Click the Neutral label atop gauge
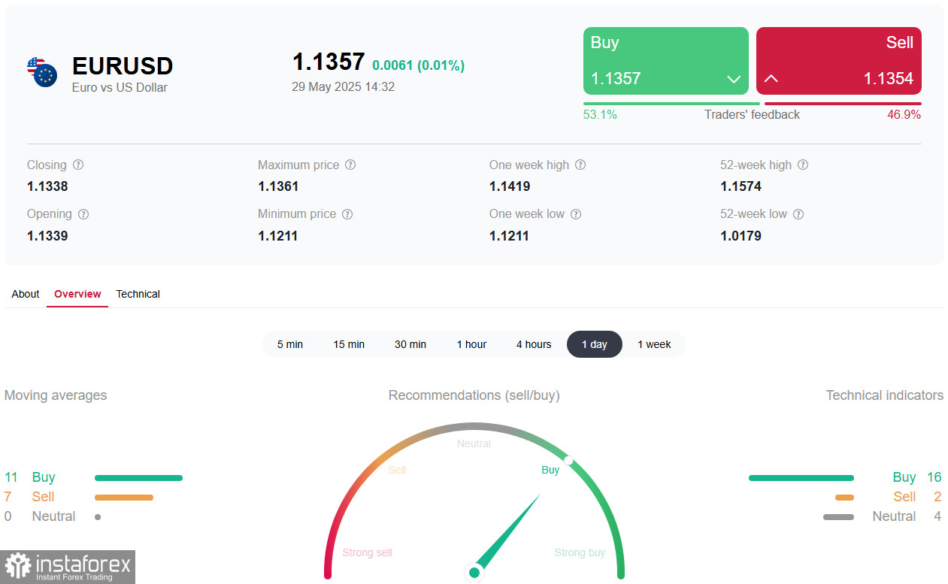 474,443
